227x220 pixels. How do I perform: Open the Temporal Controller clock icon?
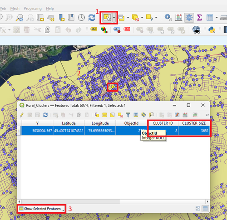[81, 18]
